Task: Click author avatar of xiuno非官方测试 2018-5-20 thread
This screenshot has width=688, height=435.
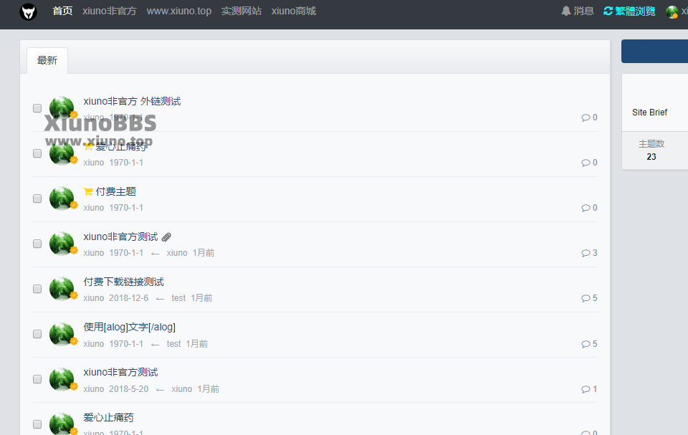Action: 62,379
